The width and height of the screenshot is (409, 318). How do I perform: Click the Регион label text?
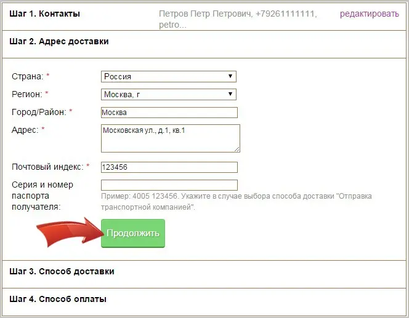pyautogui.click(x=27, y=94)
